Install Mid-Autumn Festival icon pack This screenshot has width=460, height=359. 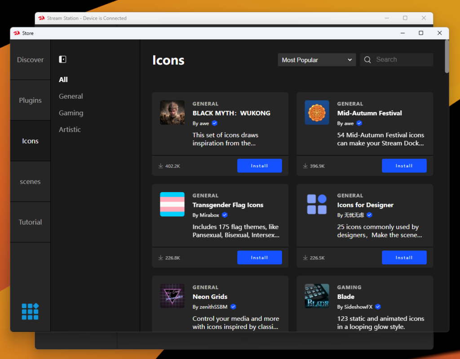[x=404, y=166]
